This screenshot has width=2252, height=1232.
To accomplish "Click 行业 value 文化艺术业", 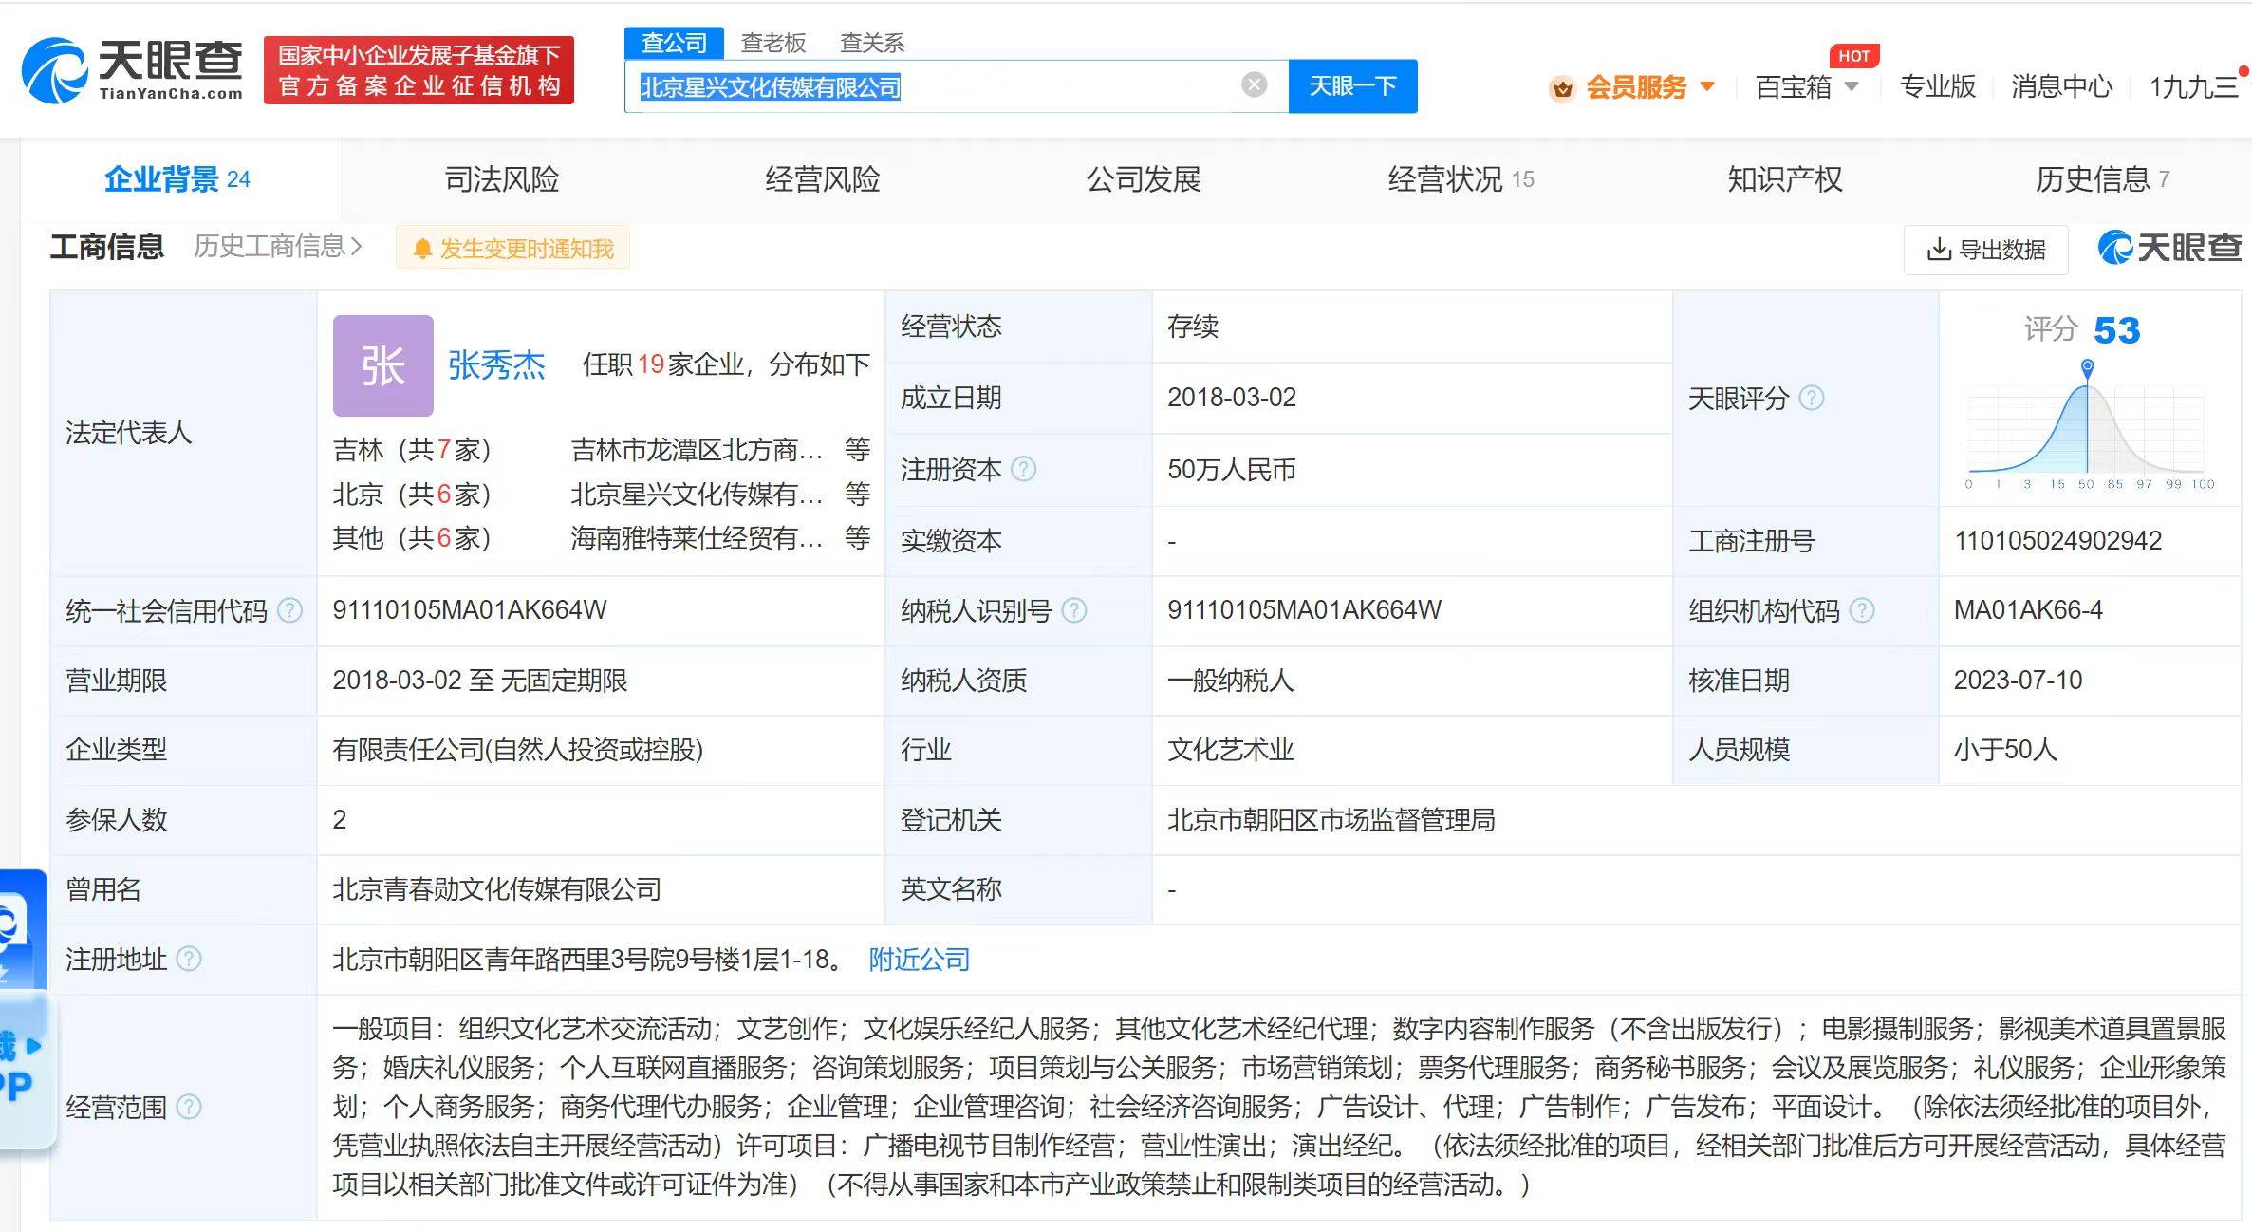I will 1231,750.
